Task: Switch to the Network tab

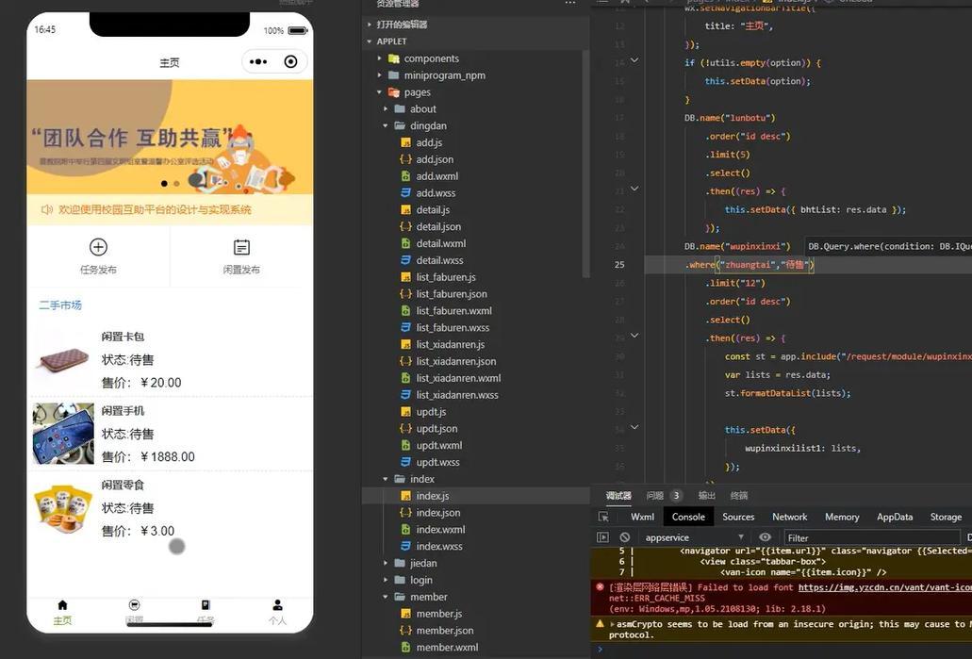Action: coord(789,517)
